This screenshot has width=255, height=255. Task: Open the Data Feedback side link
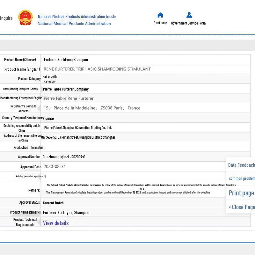click(241, 165)
